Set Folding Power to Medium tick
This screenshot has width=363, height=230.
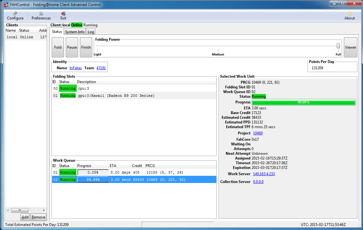[x=218, y=50]
